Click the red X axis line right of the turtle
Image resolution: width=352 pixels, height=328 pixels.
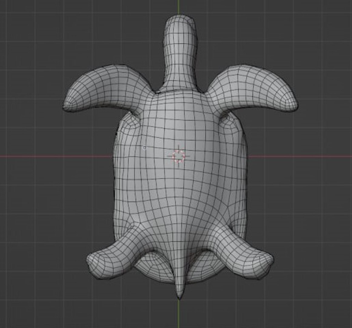click(300, 156)
